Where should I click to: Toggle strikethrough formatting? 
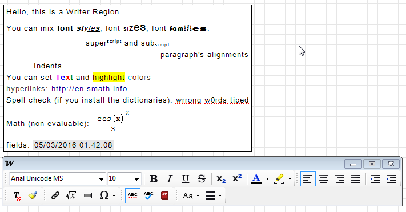pos(202,178)
